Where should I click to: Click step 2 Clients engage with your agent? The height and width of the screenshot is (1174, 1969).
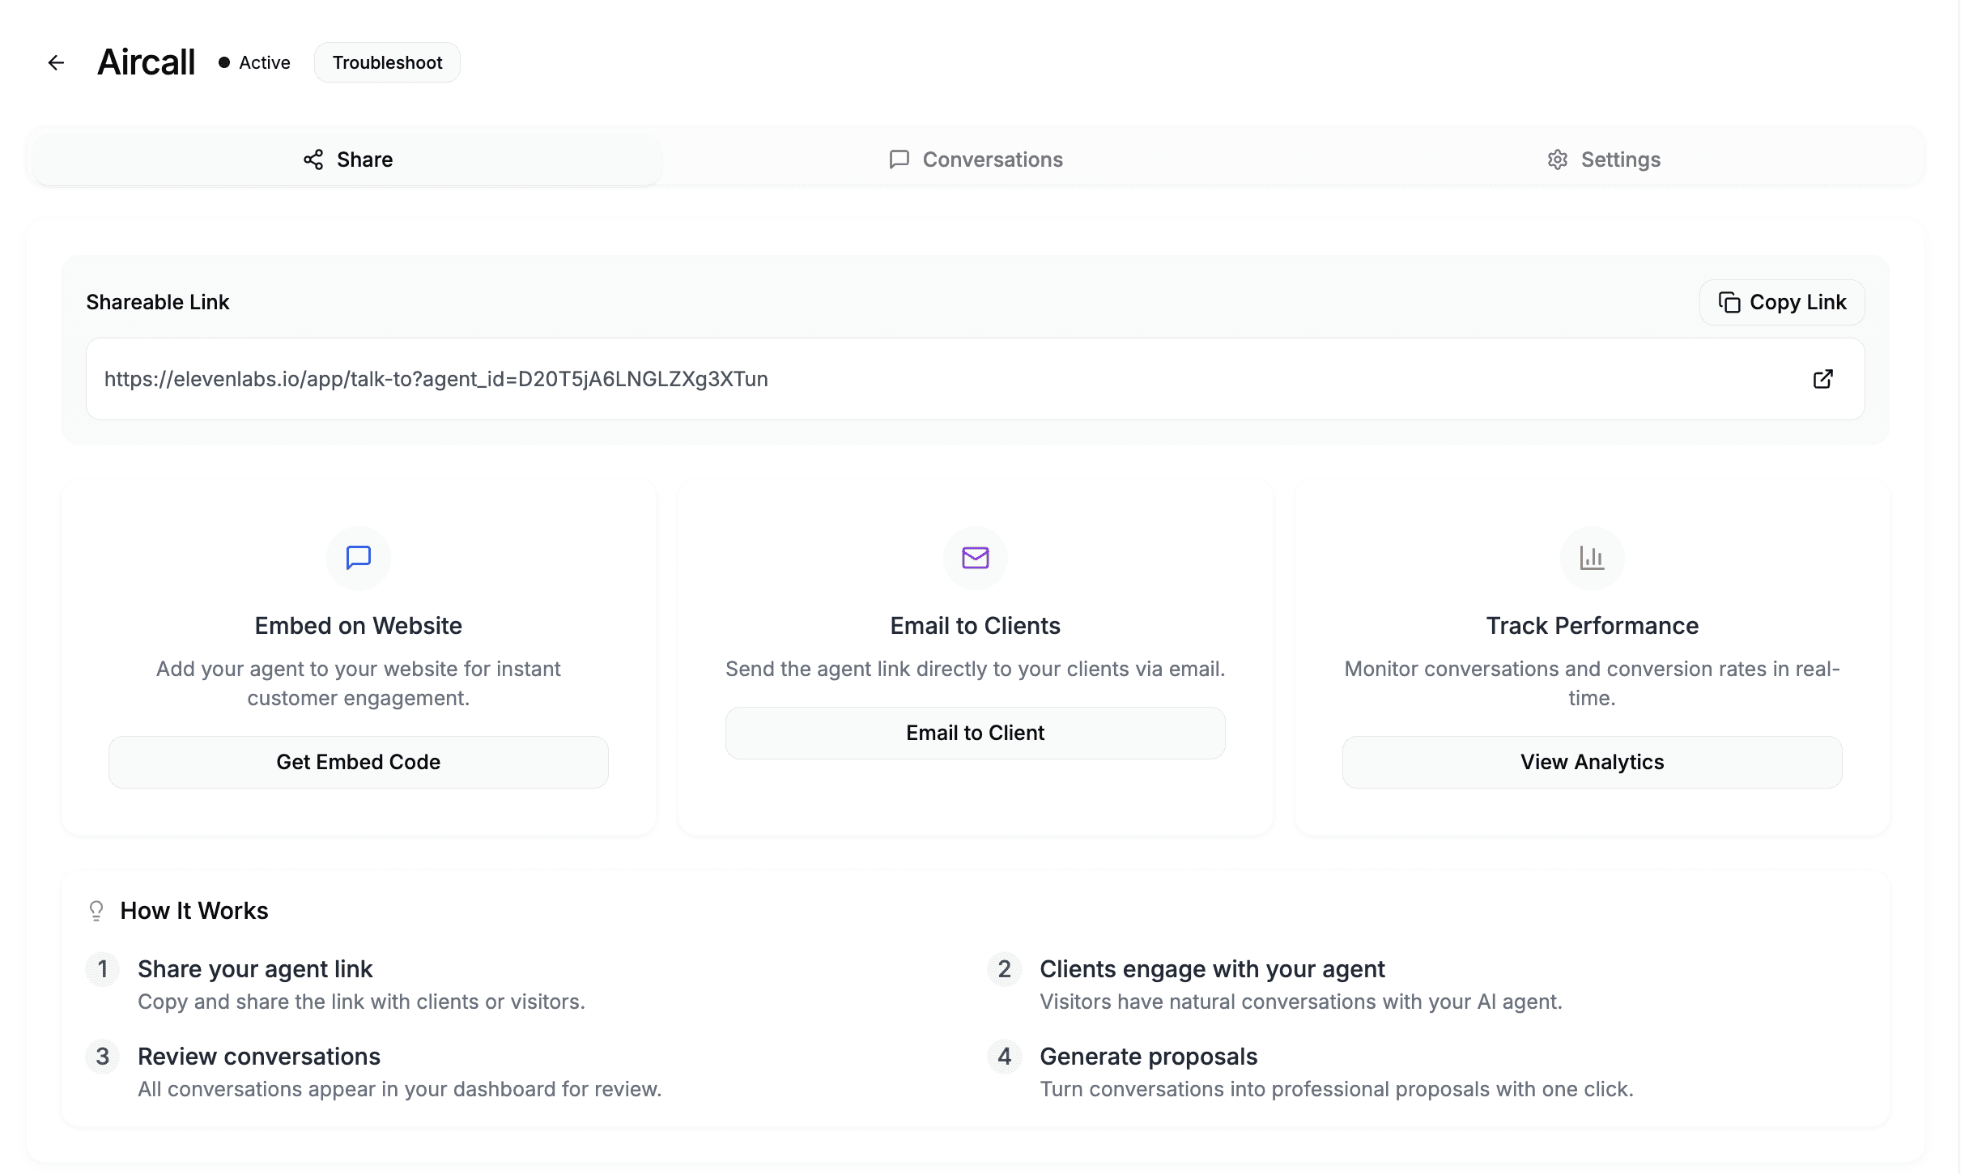coord(1212,969)
